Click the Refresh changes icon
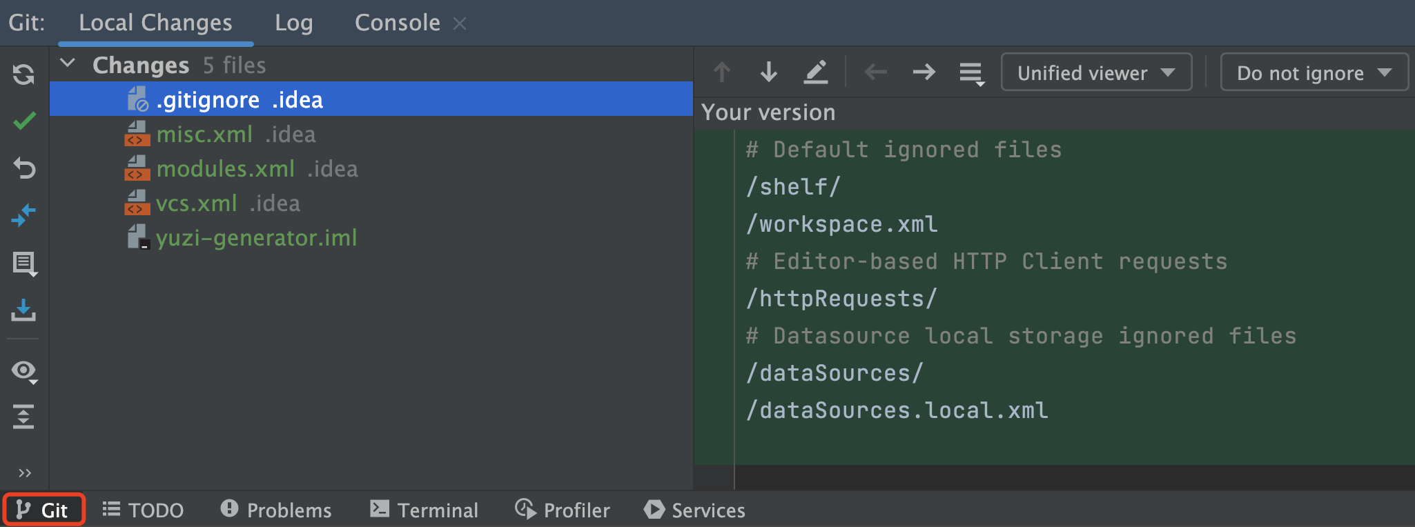The width and height of the screenshot is (1415, 527). pos(23,74)
